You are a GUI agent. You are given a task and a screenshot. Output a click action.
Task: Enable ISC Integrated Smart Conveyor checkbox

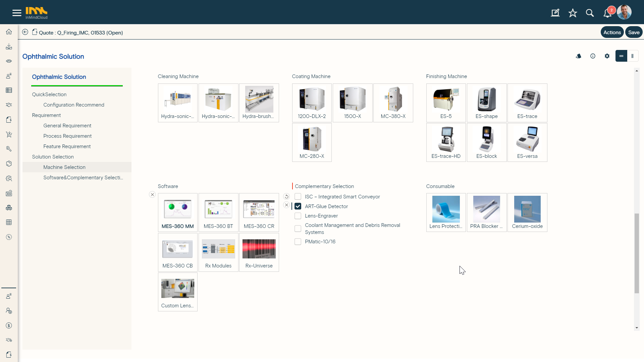[x=298, y=197]
